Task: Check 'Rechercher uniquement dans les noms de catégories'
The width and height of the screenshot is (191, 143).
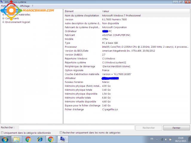Action: pyautogui.click(x=61, y=132)
